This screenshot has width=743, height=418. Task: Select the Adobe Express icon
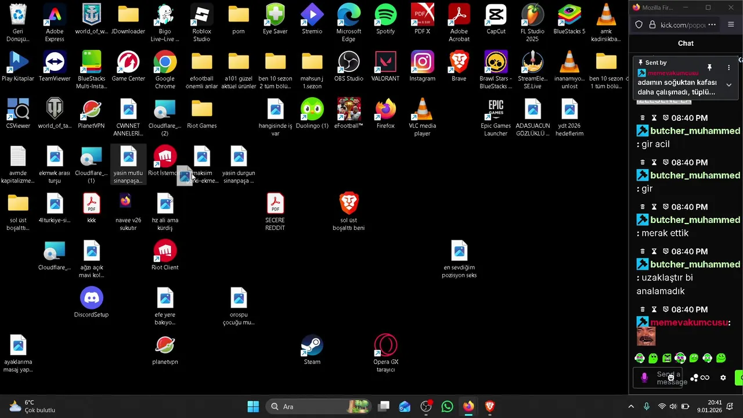[55, 23]
